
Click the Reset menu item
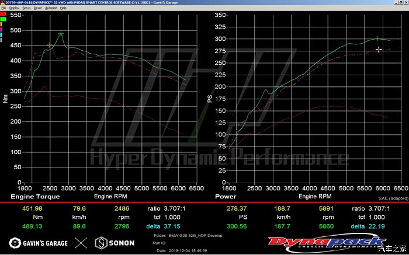coord(37,8)
